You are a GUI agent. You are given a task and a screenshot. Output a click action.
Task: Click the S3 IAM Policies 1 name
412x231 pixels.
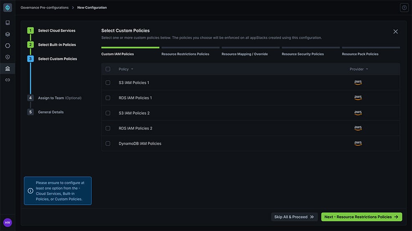coord(134,83)
